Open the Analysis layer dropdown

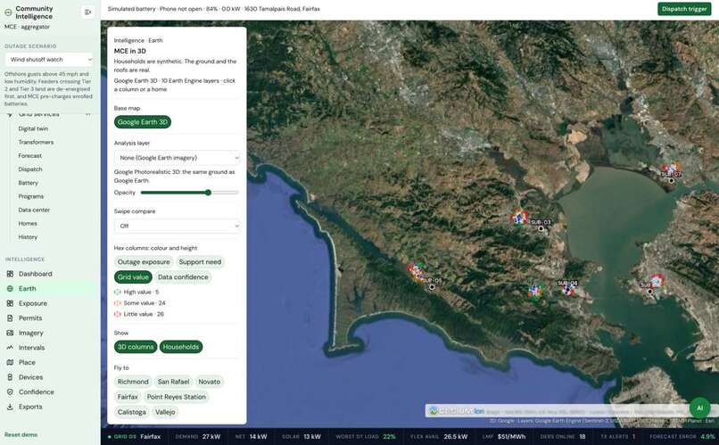coord(177,158)
